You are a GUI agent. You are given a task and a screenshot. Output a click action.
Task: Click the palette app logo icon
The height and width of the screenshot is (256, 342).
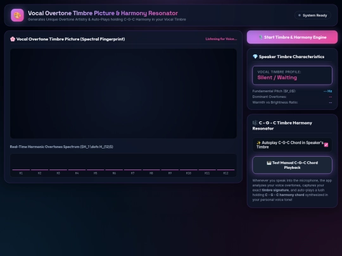click(17, 15)
